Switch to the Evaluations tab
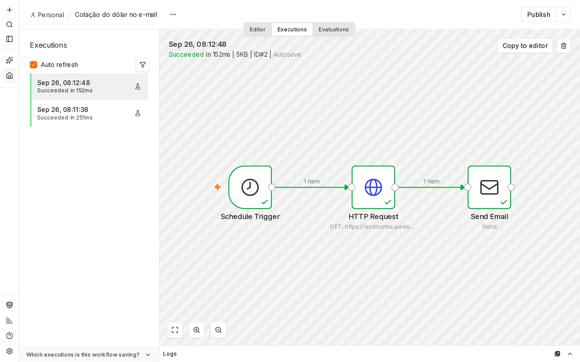Screen dimensions: 580x362 point(333,29)
